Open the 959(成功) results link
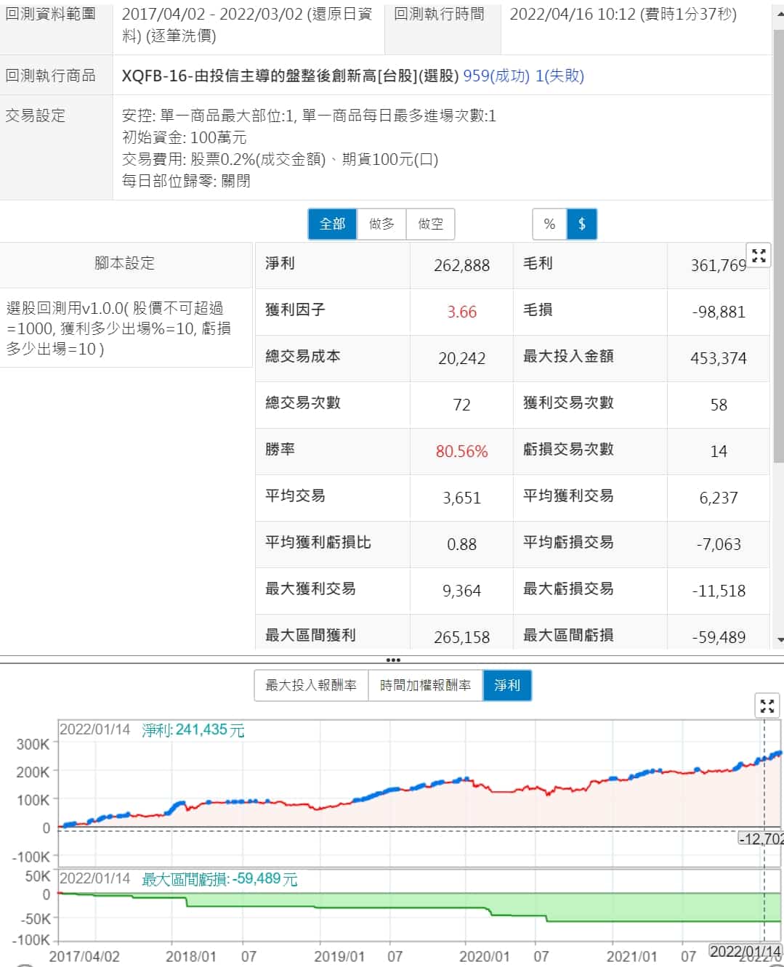Screen dimensions: 784x967 coord(496,76)
